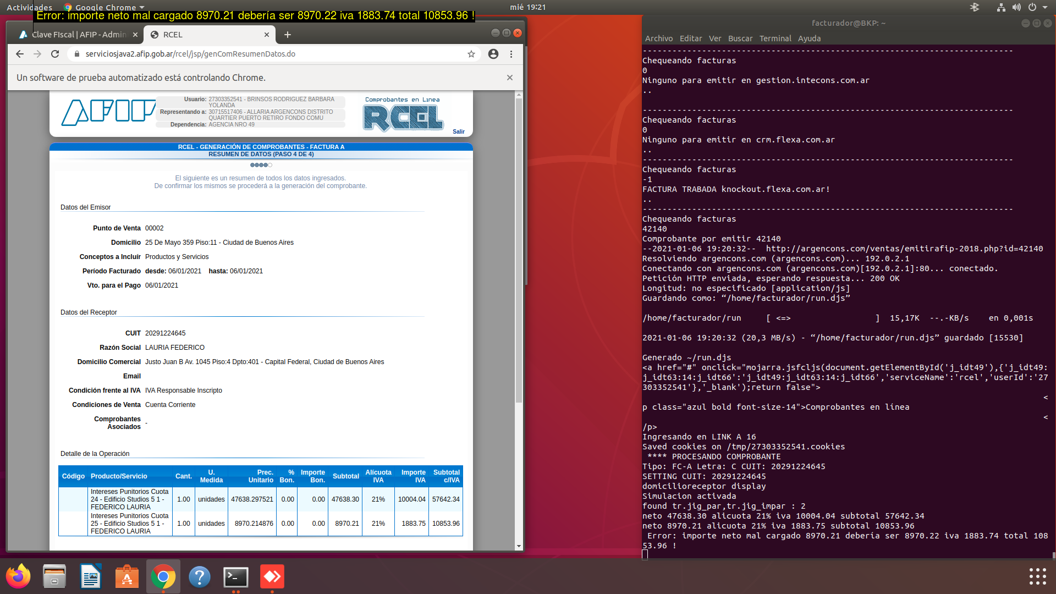Image resolution: width=1056 pixels, height=594 pixels.
Task: Dismiss the automated test software infobar
Action: (510, 78)
